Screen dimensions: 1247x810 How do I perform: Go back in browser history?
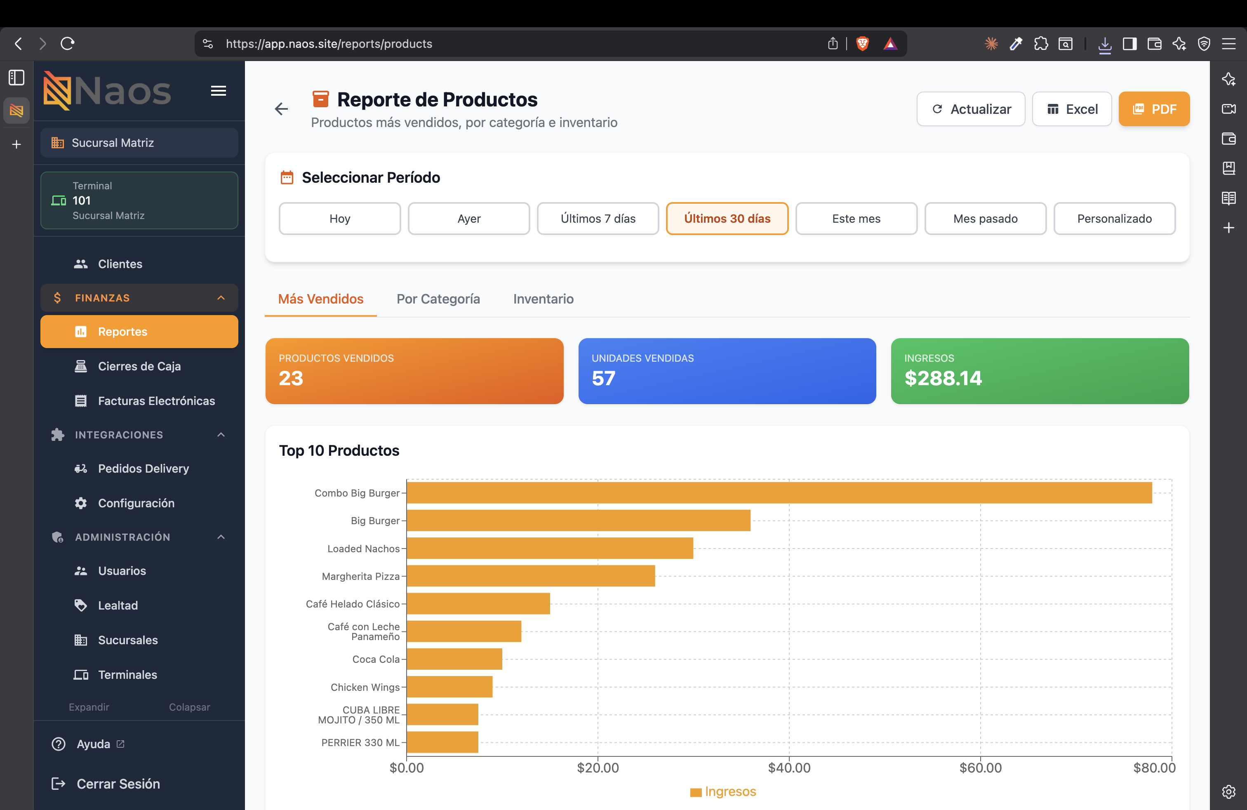(x=19, y=43)
